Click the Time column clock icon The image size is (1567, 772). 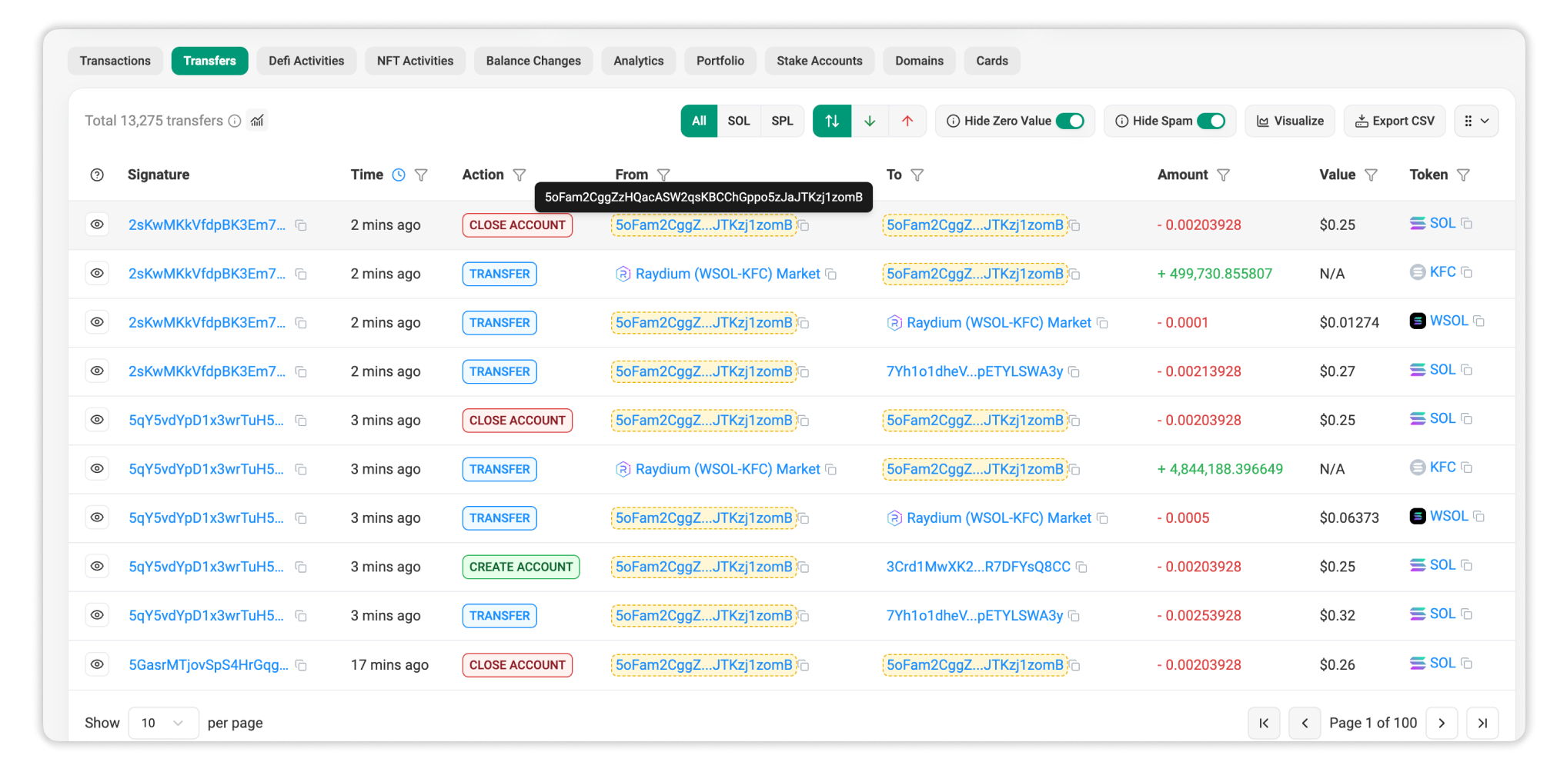click(x=399, y=175)
